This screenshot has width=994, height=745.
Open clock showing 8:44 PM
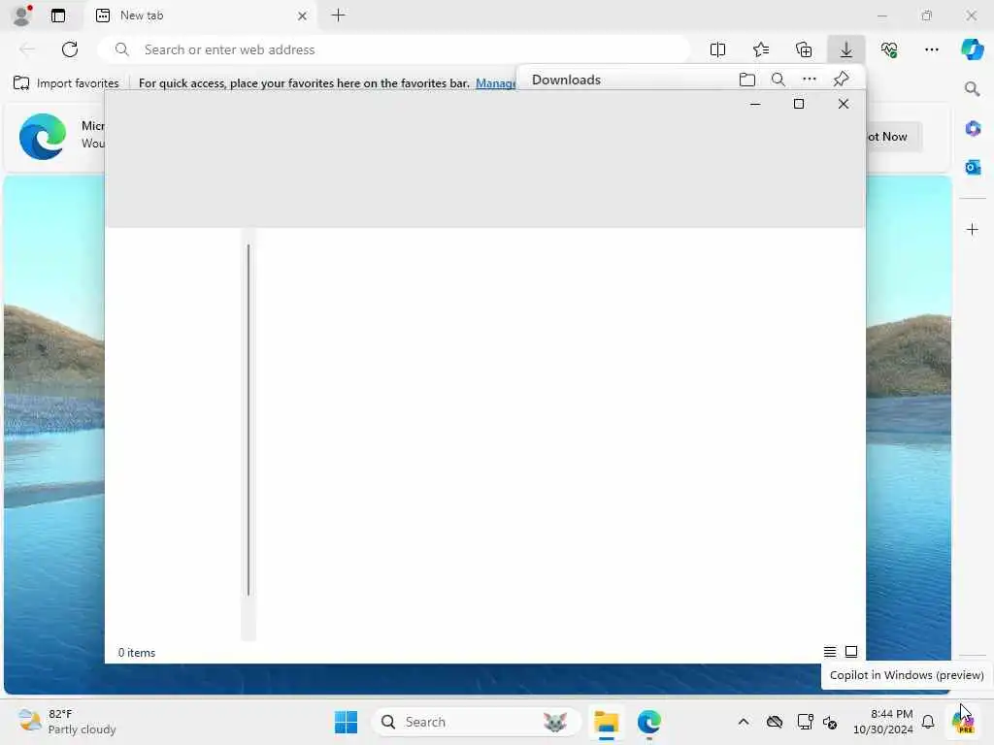click(x=883, y=722)
